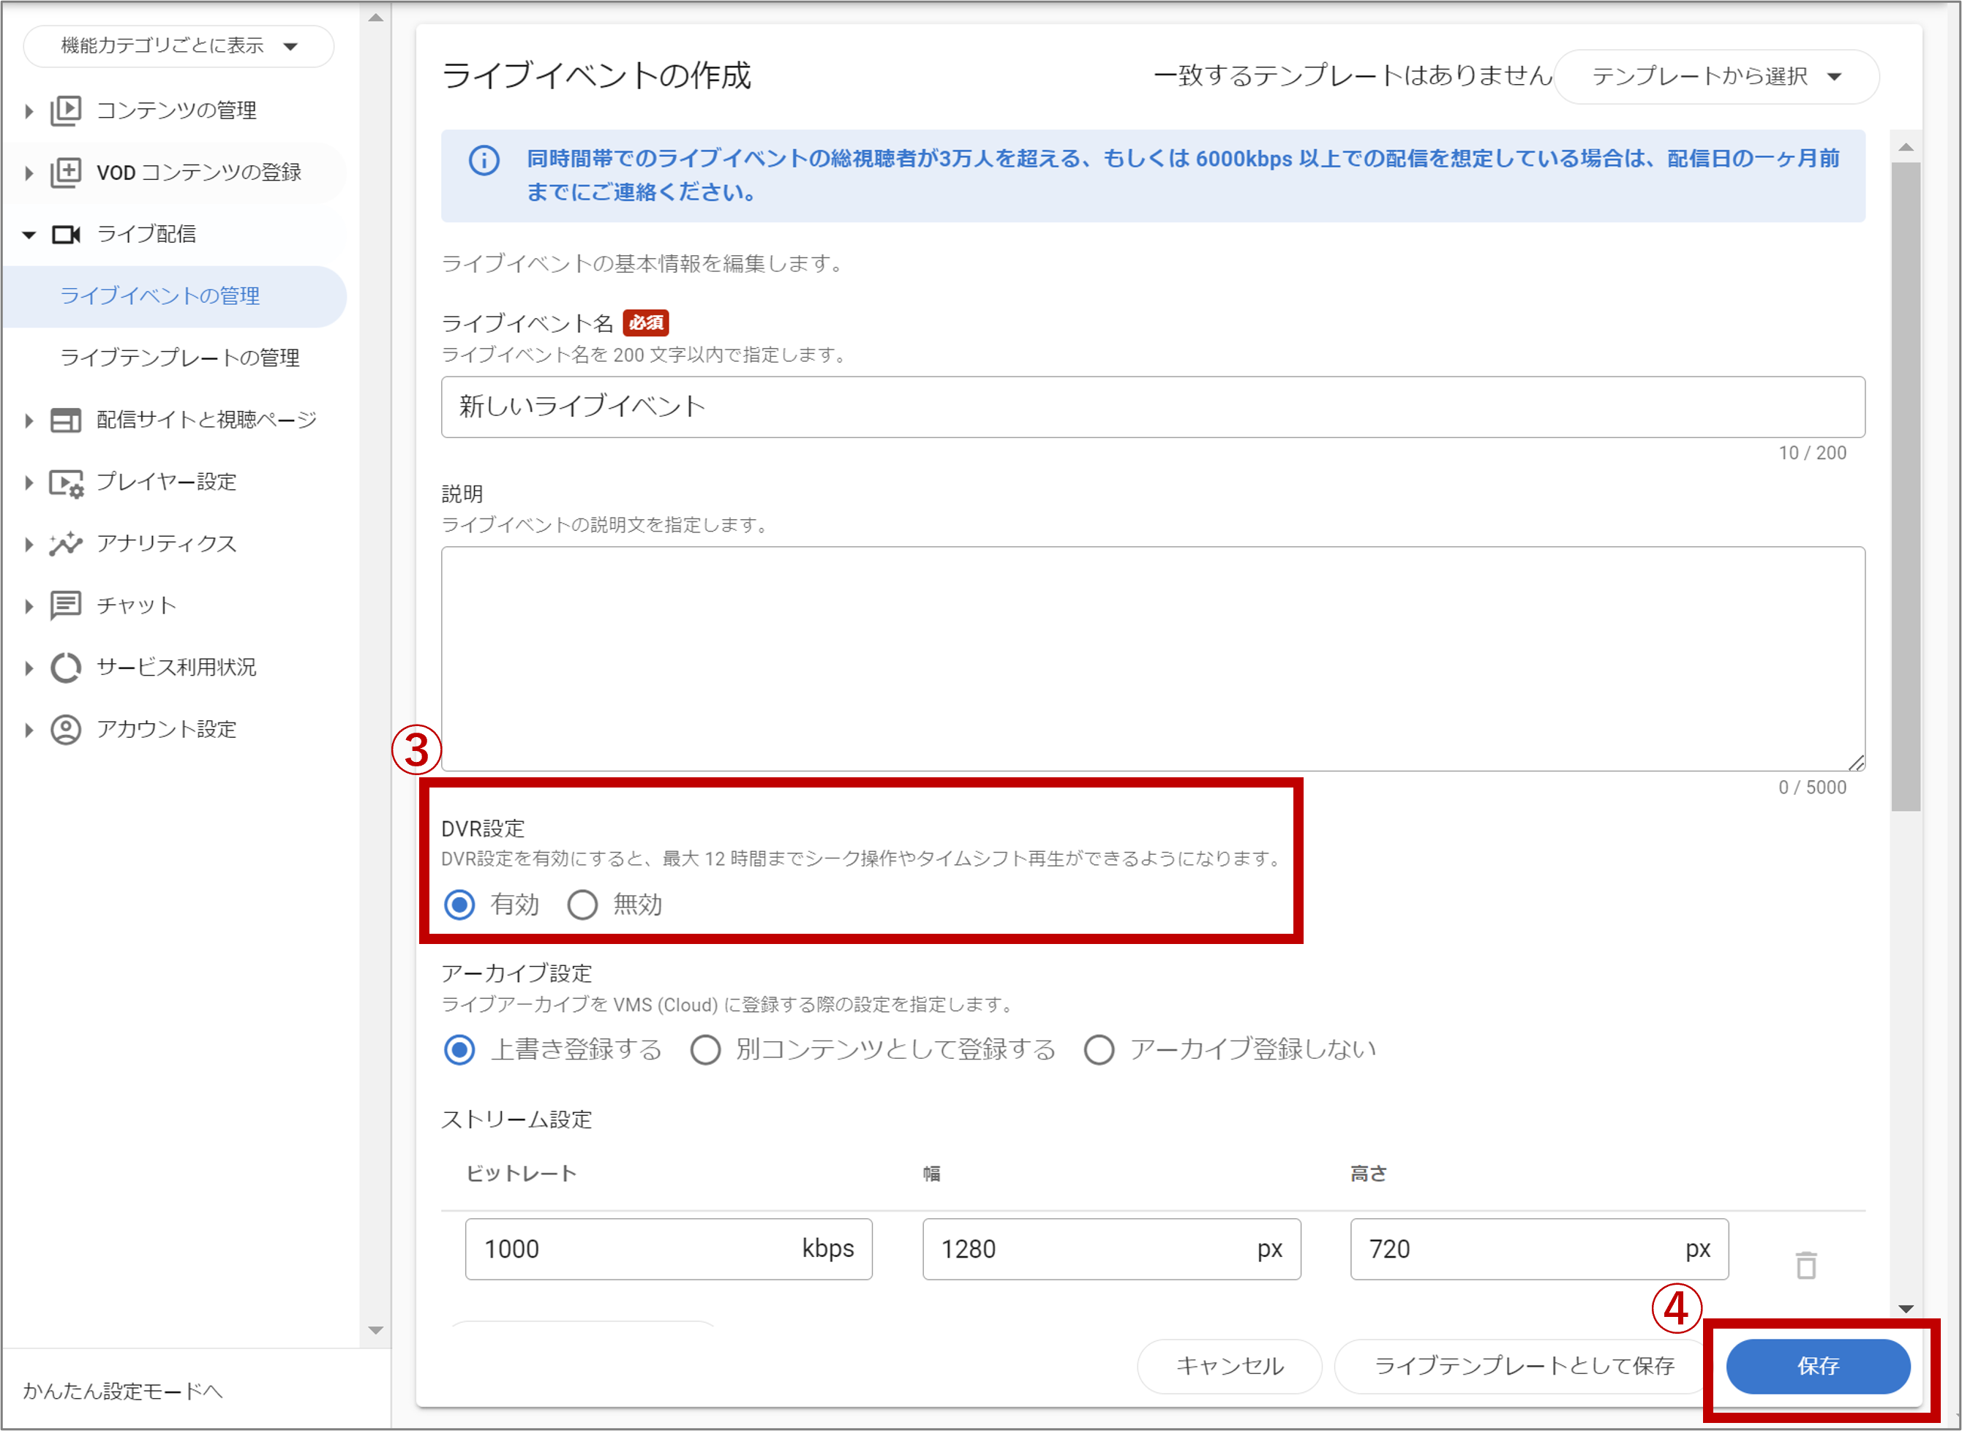Viewport: 1962px width, 1431px height.
Task: Select ライブイベントの管理 in the sidebar
Action: [159, 295]
